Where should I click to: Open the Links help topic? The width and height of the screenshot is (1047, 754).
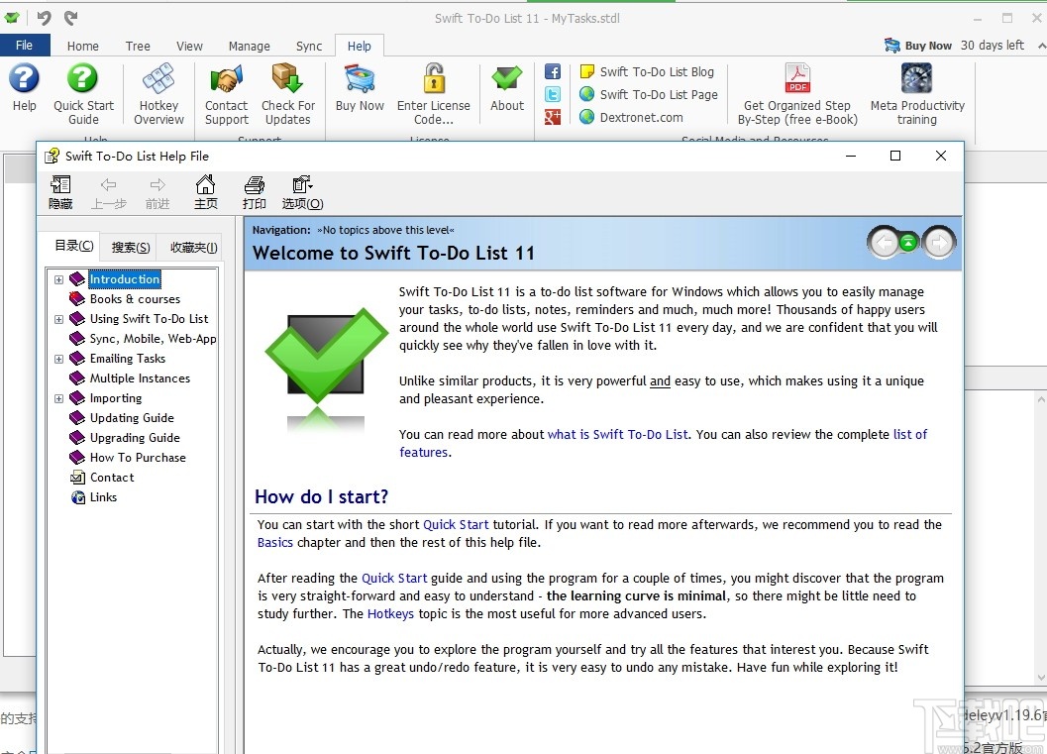tap(103, 496)
